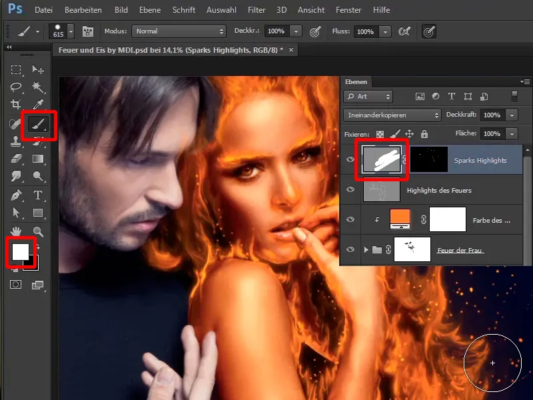The image size is (533, 400).
Task: Toggle Quick Mask mode icon
Action: pos(15,285)
